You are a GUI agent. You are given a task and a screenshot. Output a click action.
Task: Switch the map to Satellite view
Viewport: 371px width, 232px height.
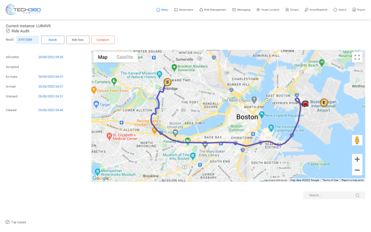(x=125, y=57)
